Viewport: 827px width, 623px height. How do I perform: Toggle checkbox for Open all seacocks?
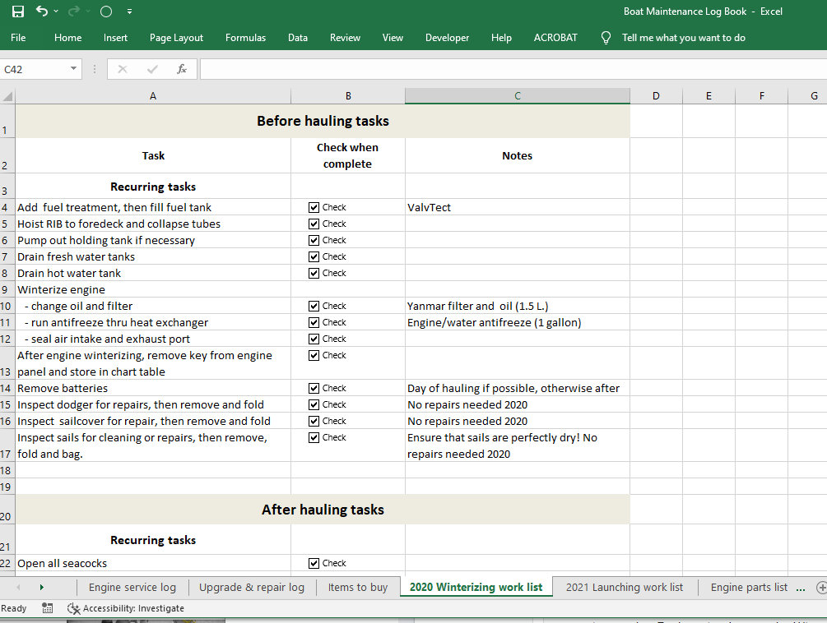click(x=314, y=563)
